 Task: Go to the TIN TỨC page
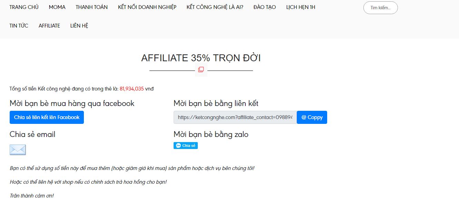[19, 26]
